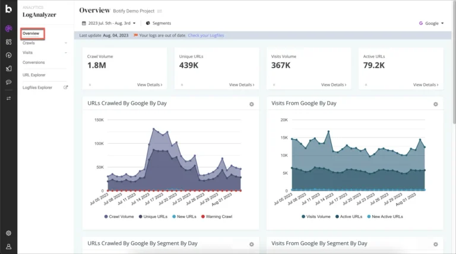The height and width of the screenshot is (254, 456).
Task: Open settings gear at the sidebar bottom
Action: click(9, 233)
